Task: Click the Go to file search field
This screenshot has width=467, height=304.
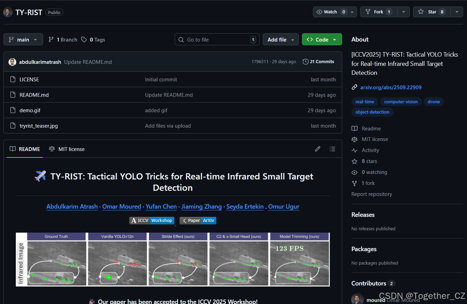Action: pyautogui.click(x=217, y=39)
